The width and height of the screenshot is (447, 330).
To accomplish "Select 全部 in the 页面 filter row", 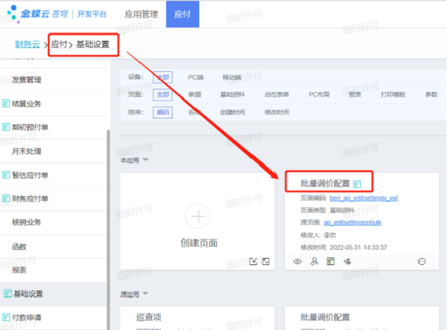I will 163,94.
